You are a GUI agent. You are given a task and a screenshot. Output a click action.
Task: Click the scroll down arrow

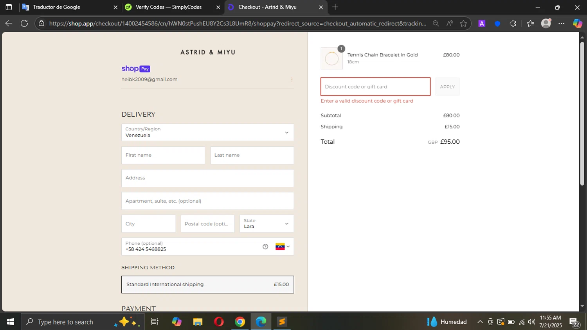click(582, 306)
